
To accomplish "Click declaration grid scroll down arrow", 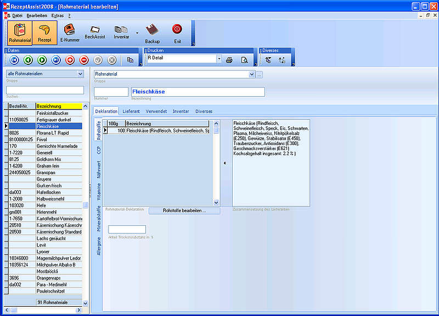I will pyautogui.click(x=216, y=202).
